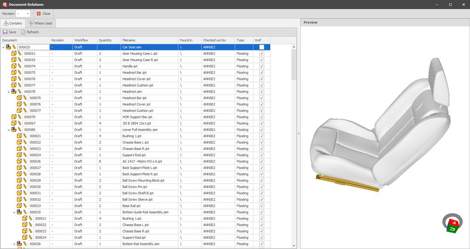Toggle Xref checkbox for Base Rail.ipt
Viewport: 470px width, 249px height.
(x=262, y=205)
